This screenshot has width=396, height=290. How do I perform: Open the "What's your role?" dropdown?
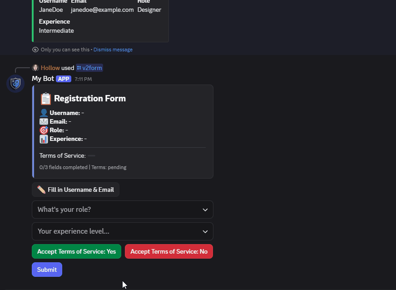(x=122, y=210)
